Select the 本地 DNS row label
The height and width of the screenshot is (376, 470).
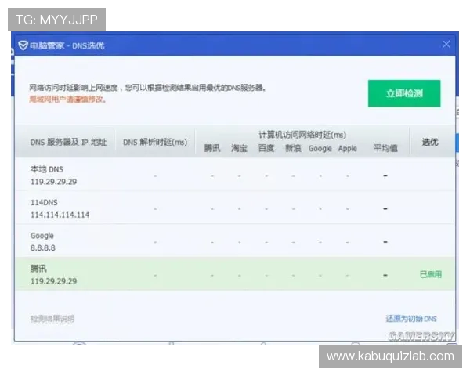pos(47,169)
